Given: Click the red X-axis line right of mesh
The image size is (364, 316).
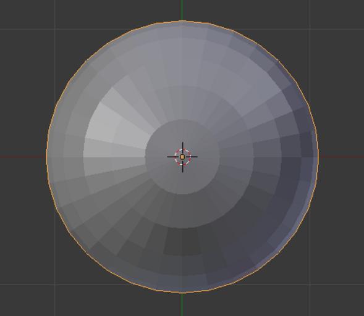Looking at the screenshot, I should (341, 156).
